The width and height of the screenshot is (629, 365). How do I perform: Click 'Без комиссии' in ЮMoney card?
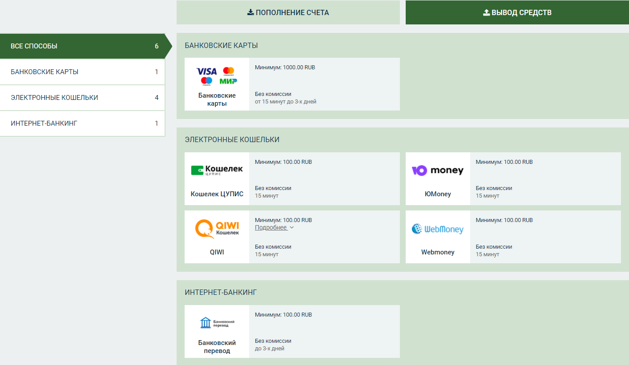point(494,188)
